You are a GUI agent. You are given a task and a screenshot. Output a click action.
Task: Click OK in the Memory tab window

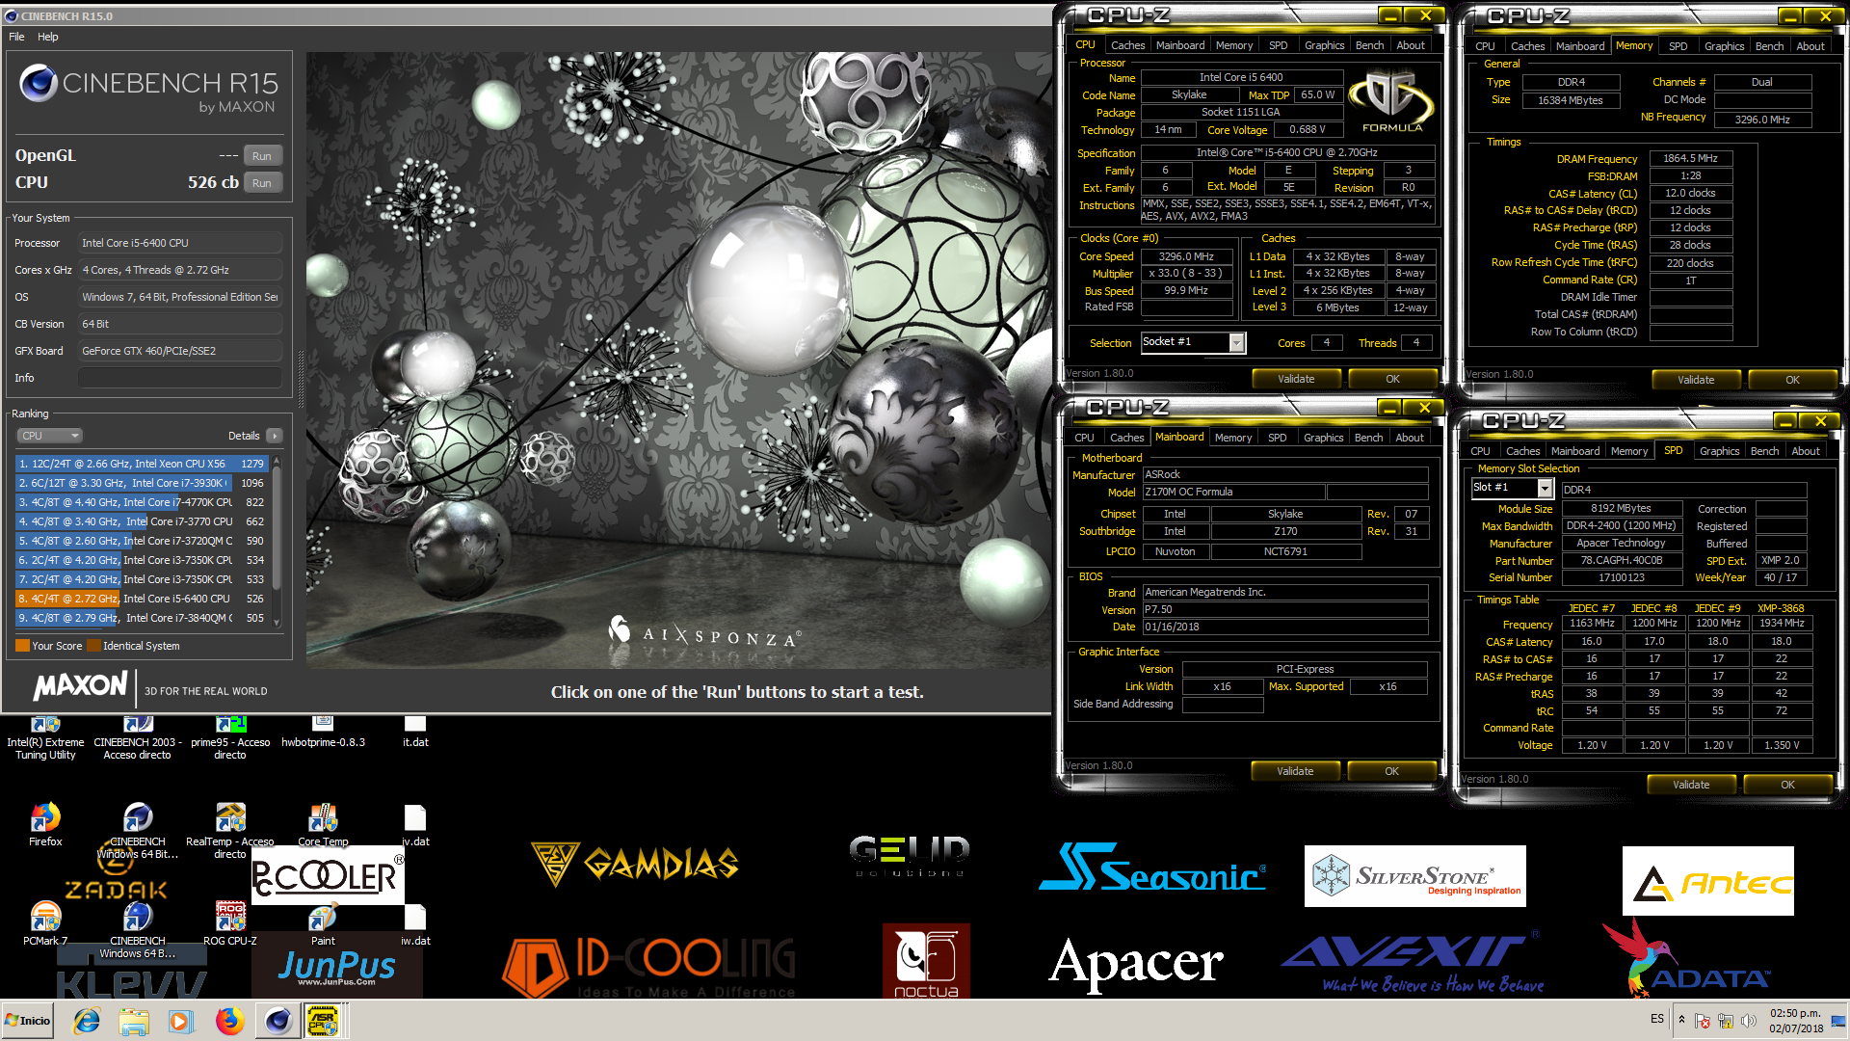pyautogui.click(x=1791, y=380)
